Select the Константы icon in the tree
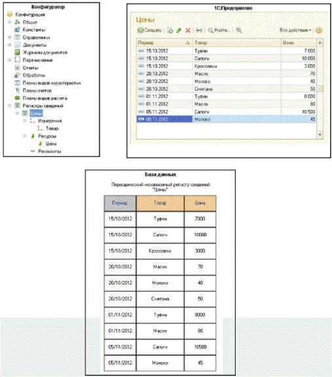 17,30
